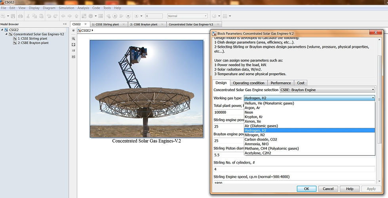Click the Paste clipboard icon
388x198 pixels.
tap(41, 16)
